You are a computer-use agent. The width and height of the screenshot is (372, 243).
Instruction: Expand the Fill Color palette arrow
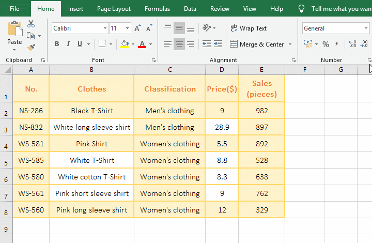tap(133, 44)
